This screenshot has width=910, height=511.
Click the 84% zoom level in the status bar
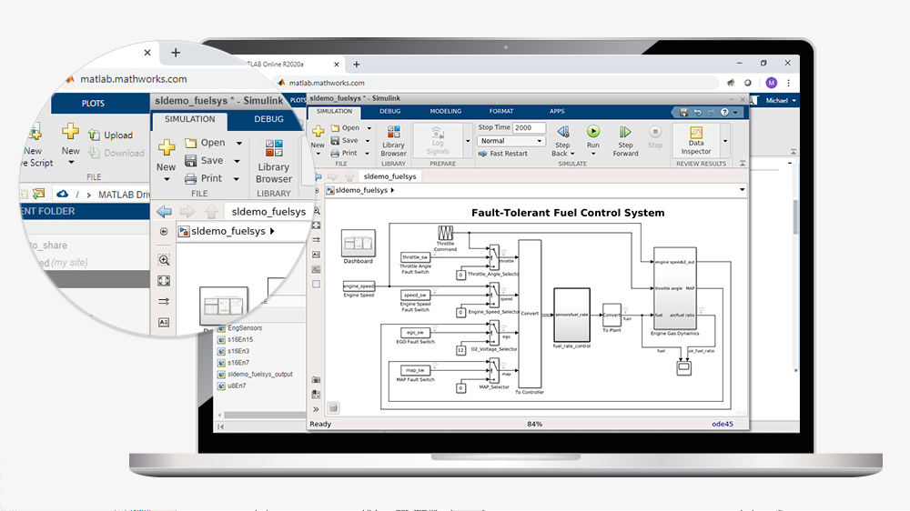tap(534, 424)
